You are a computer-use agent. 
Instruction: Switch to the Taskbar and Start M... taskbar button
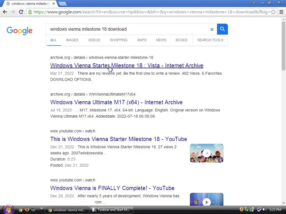[x=111, y=210]
